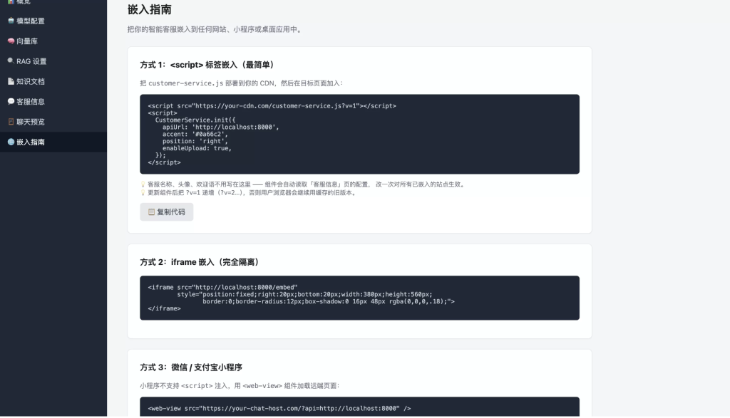Image resolution: width=730 pixels, height=418 pixels.
Task: Click the phone icon beside 聊天预览
Action: 11,121
